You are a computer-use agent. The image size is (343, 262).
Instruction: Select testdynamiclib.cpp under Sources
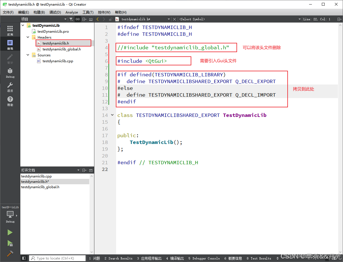(58, 61)
